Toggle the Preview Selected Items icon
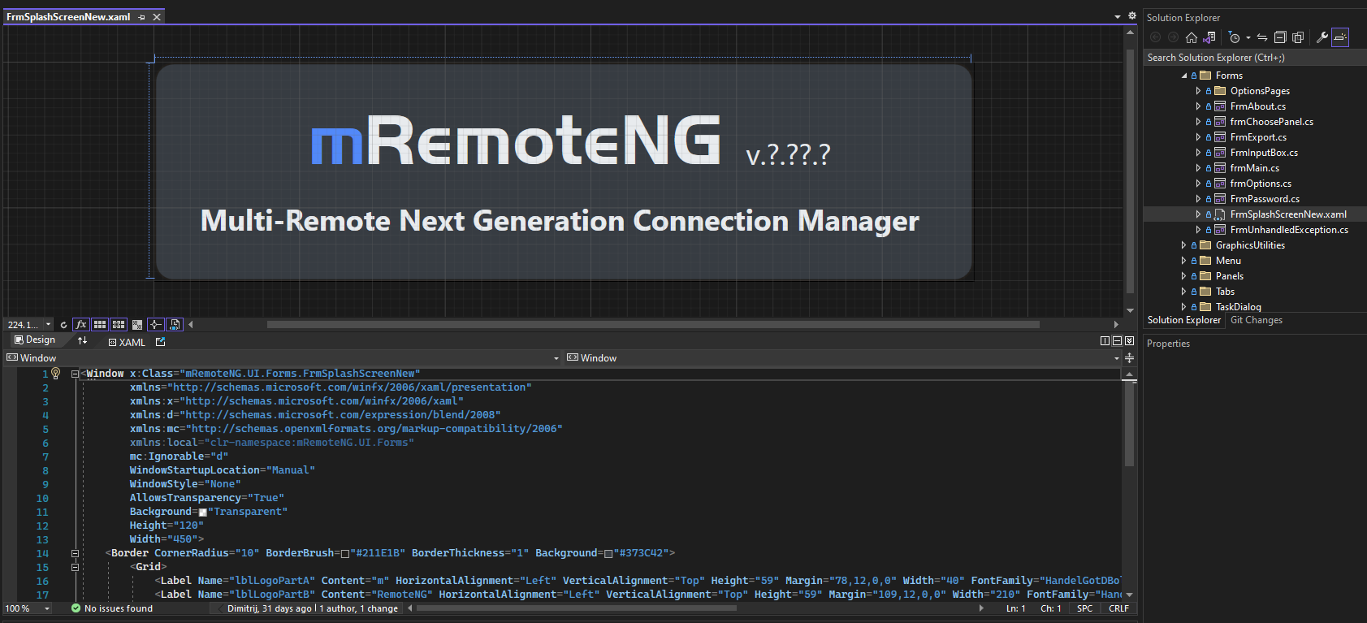1367x623 pixels. pos(1340,37)
